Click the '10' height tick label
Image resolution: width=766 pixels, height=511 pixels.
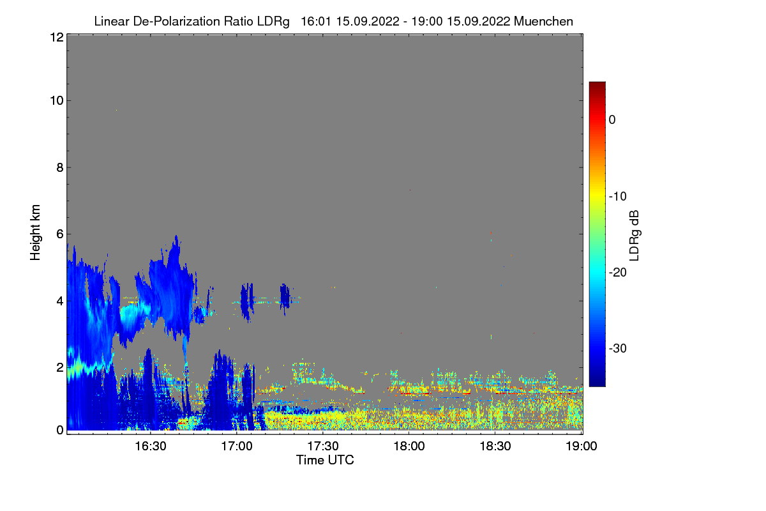tap(56, 100)
